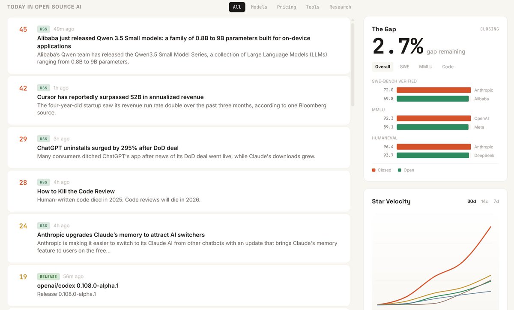Click score 19 on codex release

tap(23, 277)
